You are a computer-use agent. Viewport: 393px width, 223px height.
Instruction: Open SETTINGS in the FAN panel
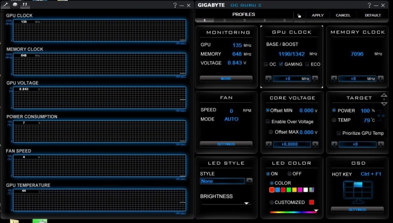coord(226,144)
